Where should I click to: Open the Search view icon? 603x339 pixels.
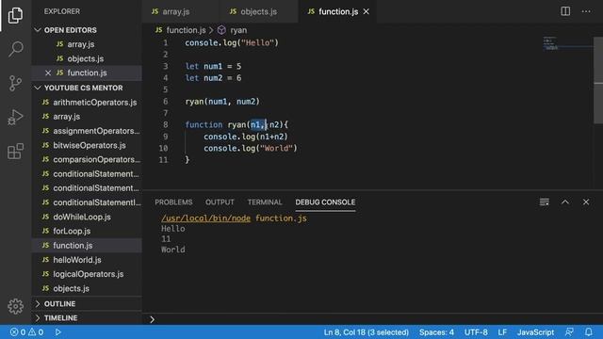pyautogui.click(x=15, y=49)
